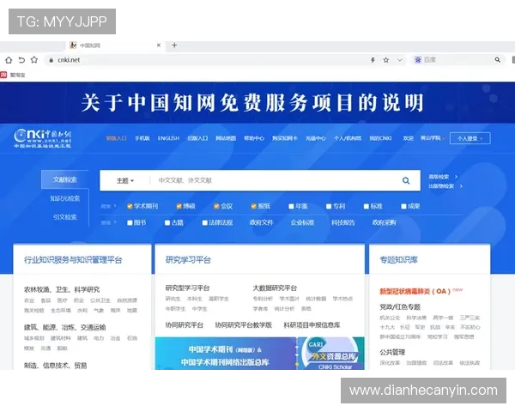Screen dimensions: 515x412
Task: Click the browser home icon
Action: tap(9, 60)
